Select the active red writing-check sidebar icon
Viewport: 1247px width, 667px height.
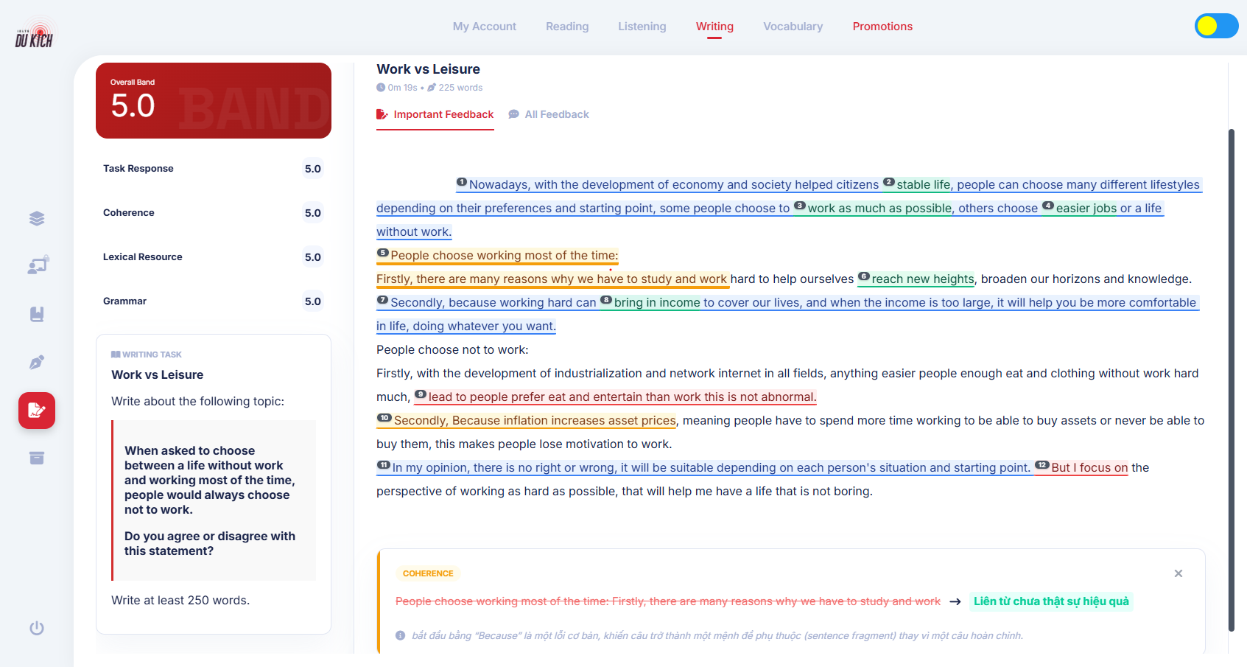coord(37,411)
